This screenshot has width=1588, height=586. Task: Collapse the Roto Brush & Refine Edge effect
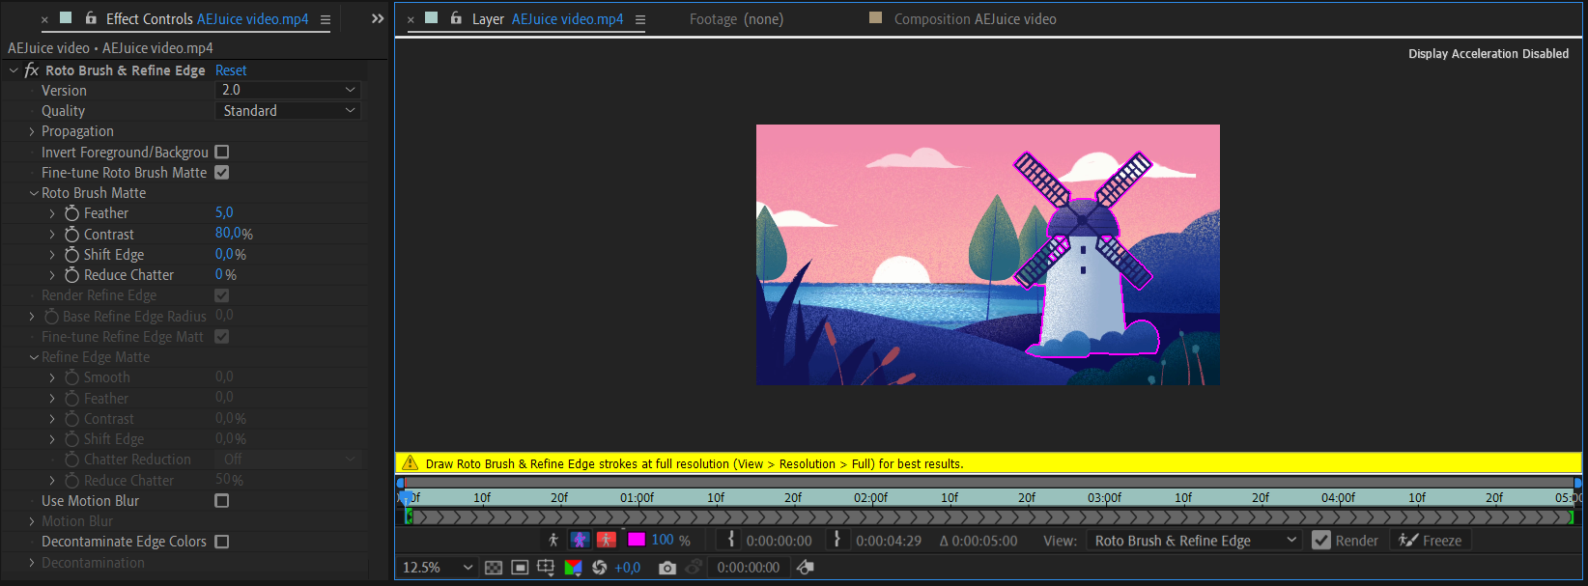click(x=14, y=70)
